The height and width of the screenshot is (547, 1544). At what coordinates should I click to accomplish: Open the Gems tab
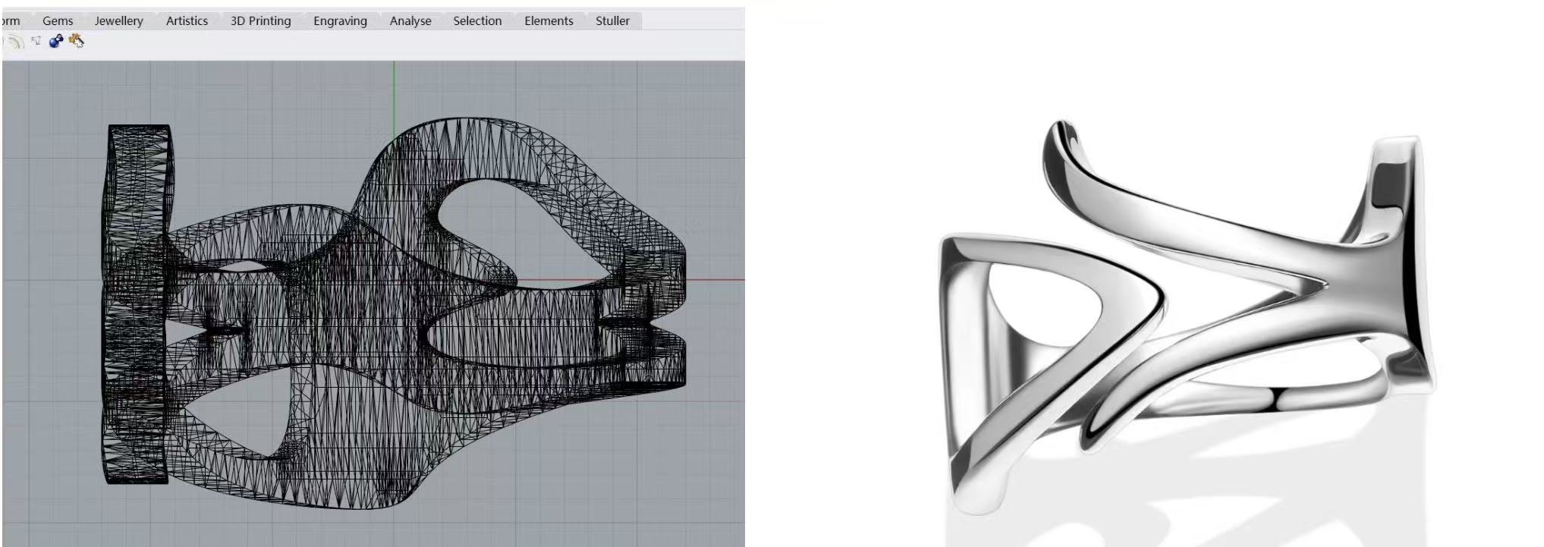pos(58,21)
